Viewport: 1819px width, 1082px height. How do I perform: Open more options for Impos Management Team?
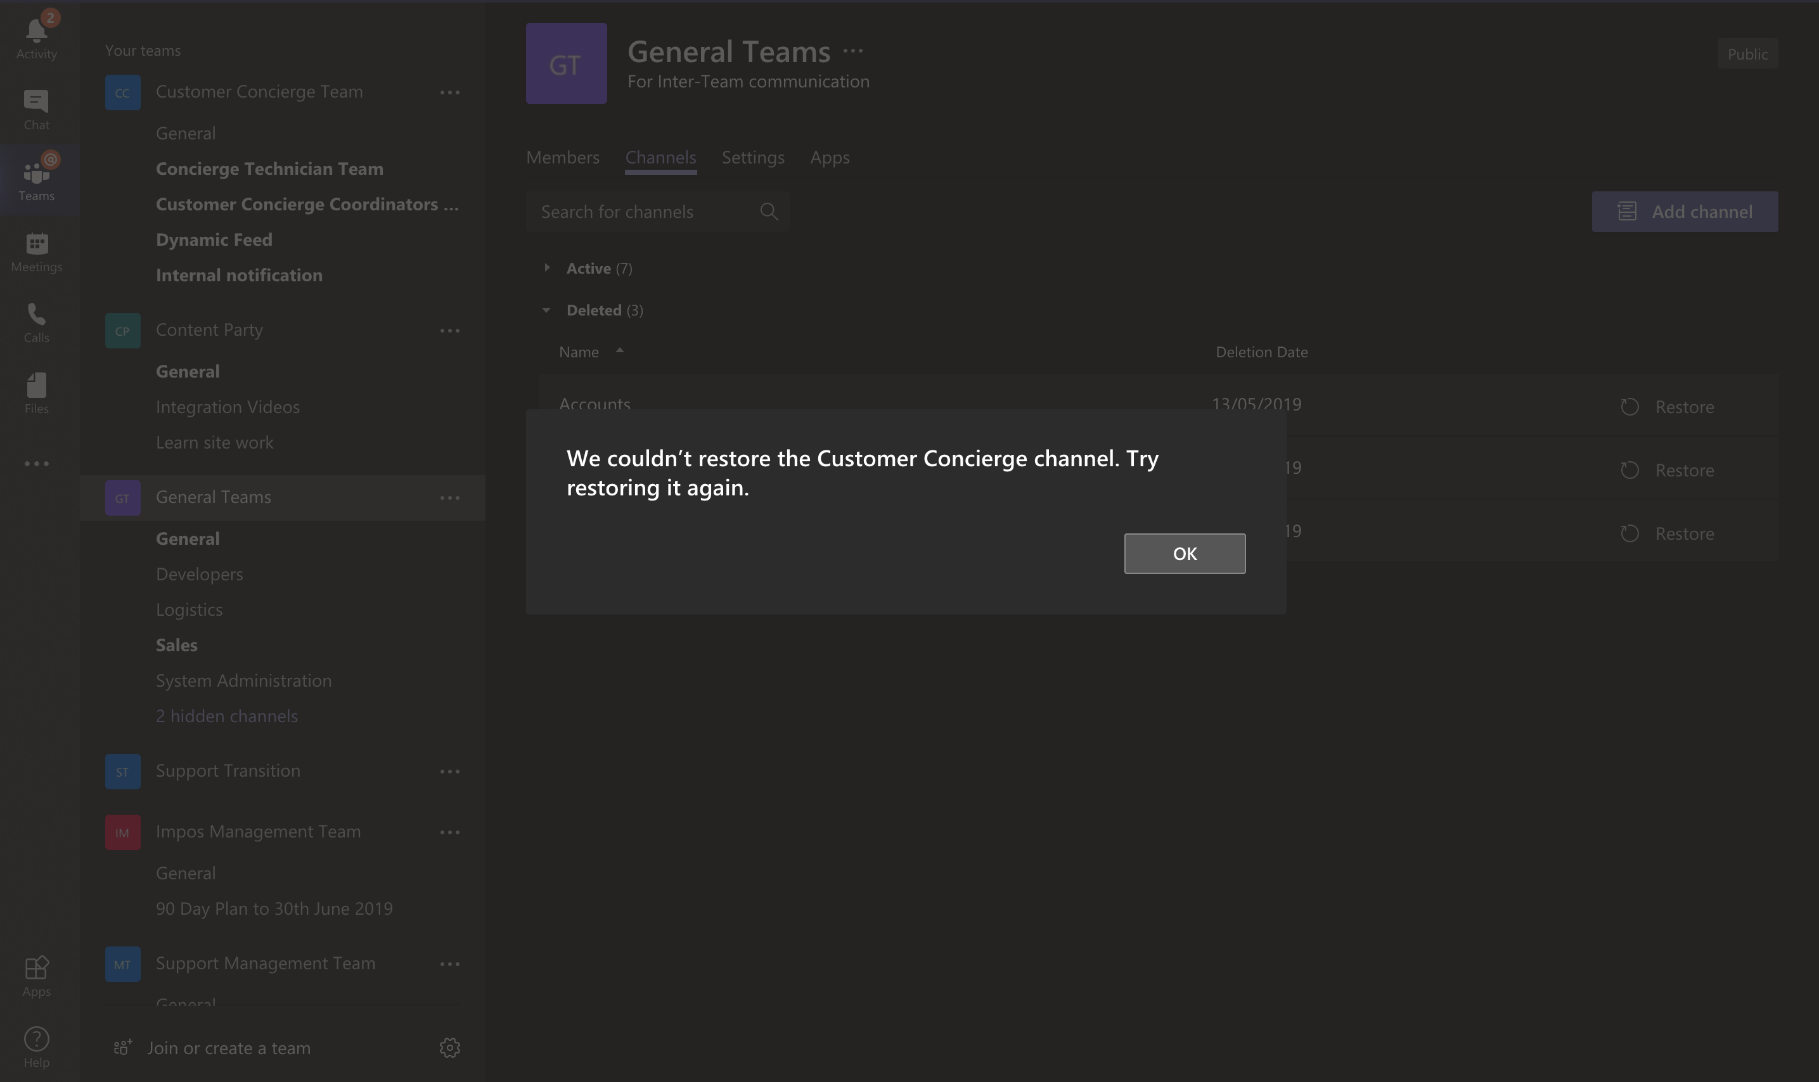[449, 832]
